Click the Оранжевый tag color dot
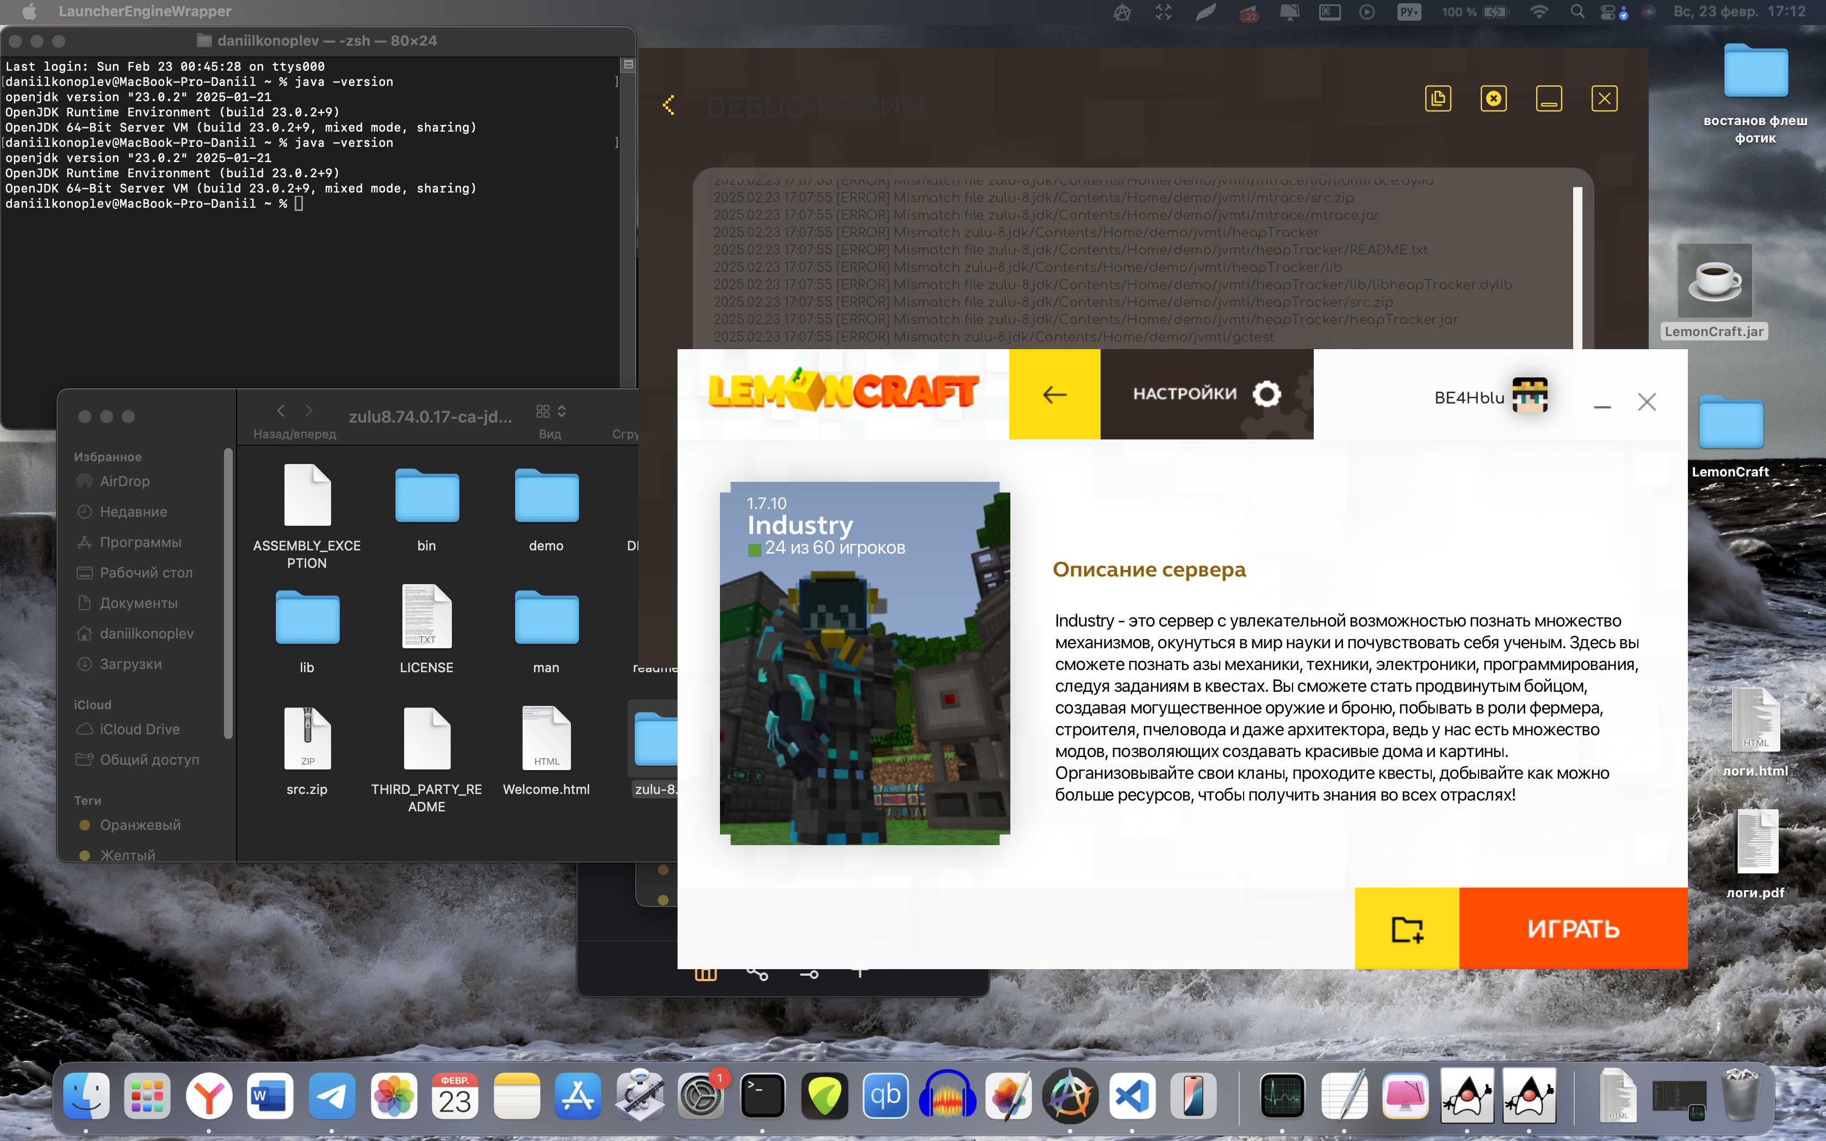 click(84, 825)
